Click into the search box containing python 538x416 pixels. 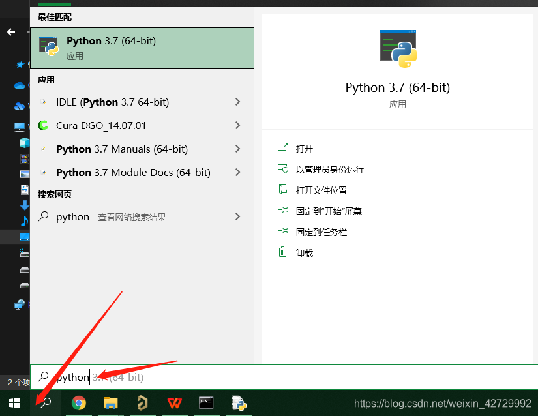(x=284, y=377)
